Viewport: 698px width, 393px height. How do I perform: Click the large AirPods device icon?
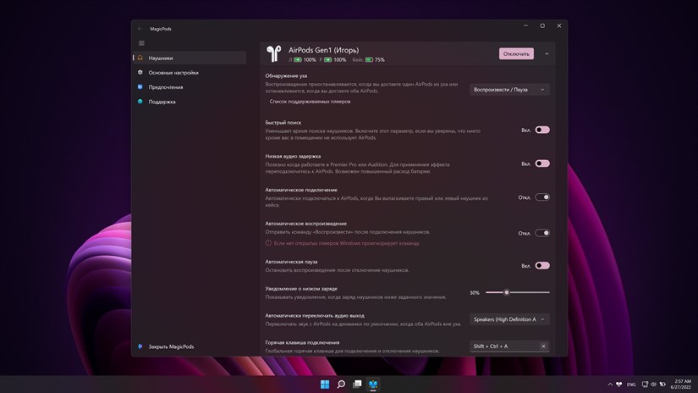coord(274,53)
